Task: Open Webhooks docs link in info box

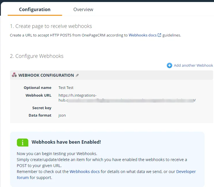Action: pyautogui.click(x=85, y=172)
